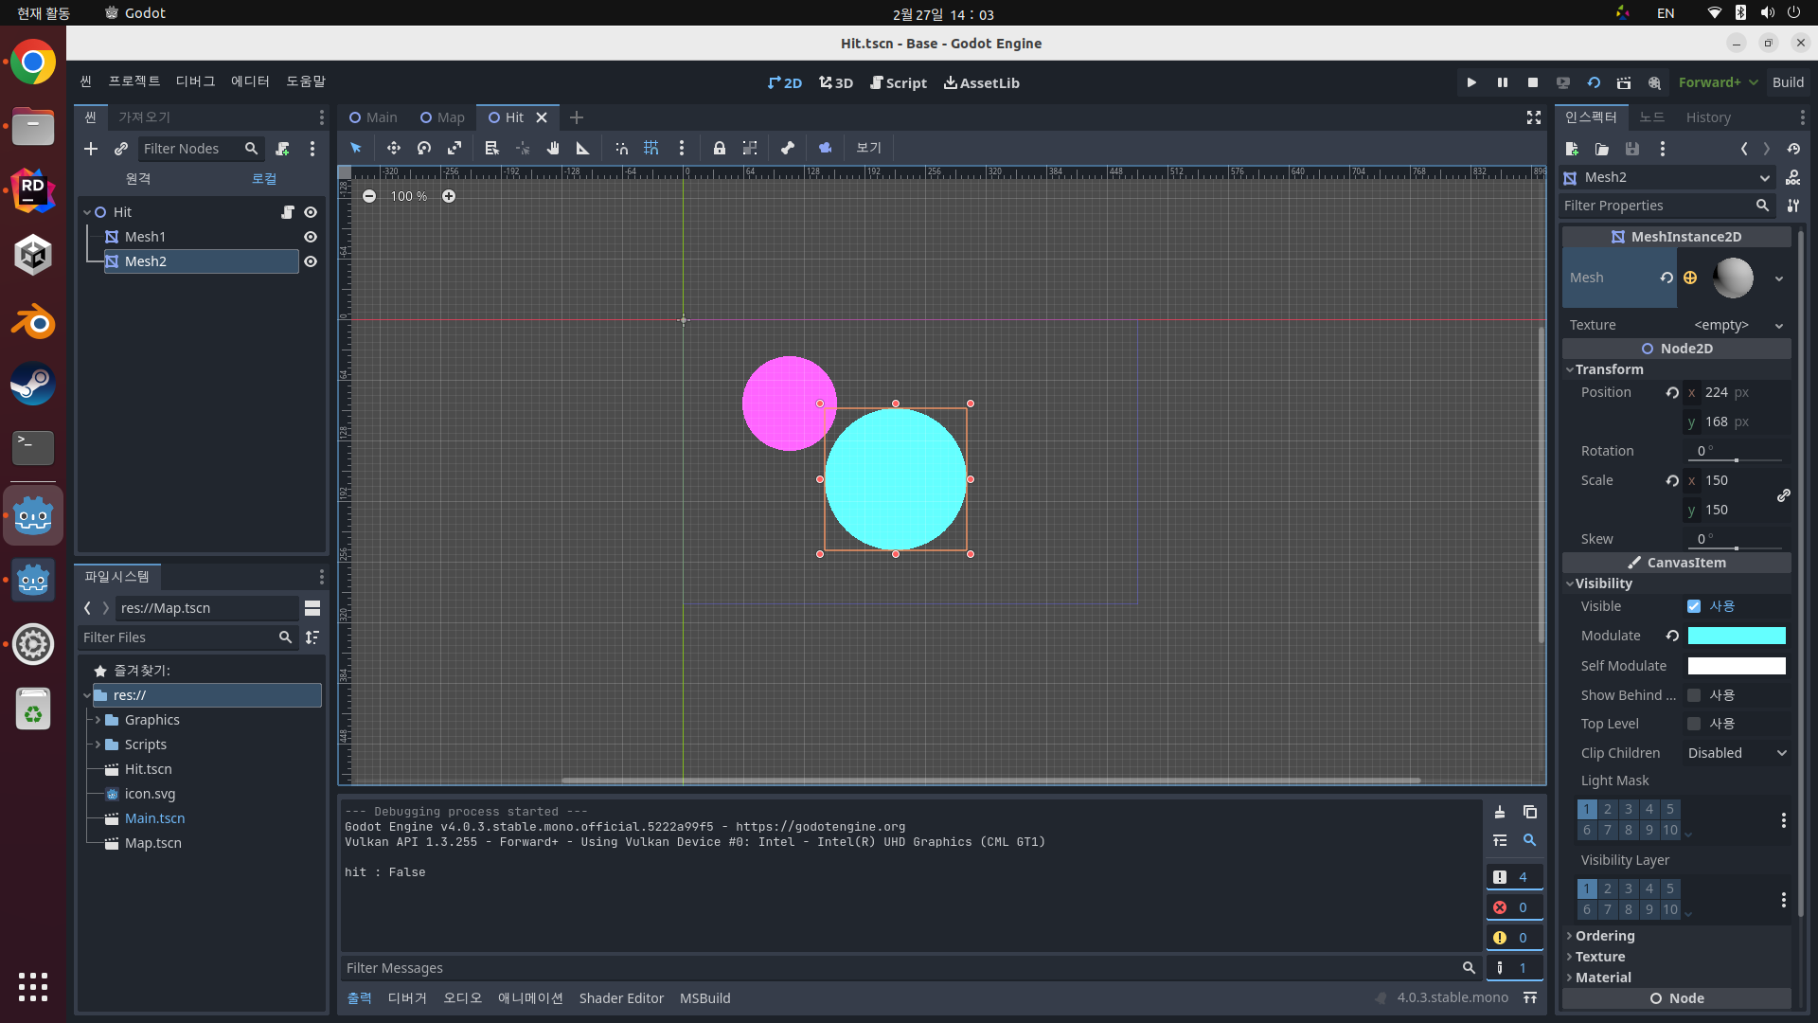Open the Texture empty dropdown
Image resolution: width=1818 pixels, height=1023 pixels.
click(x=1738, y=325)
